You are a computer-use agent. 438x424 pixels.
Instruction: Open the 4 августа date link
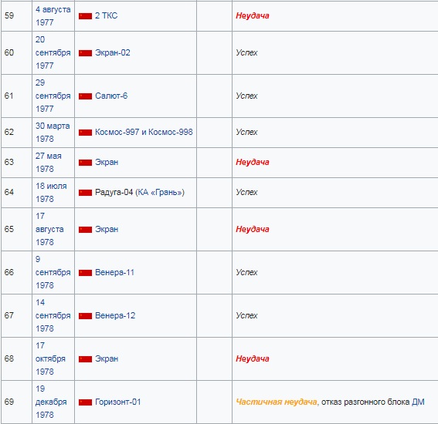pyautogui.click(x=53, y=9)
